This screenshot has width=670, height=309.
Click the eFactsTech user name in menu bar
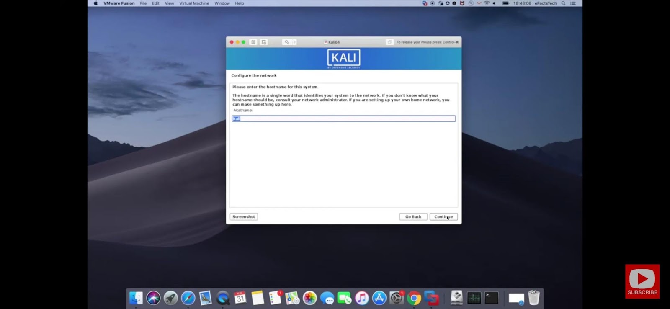coord(546,3)
